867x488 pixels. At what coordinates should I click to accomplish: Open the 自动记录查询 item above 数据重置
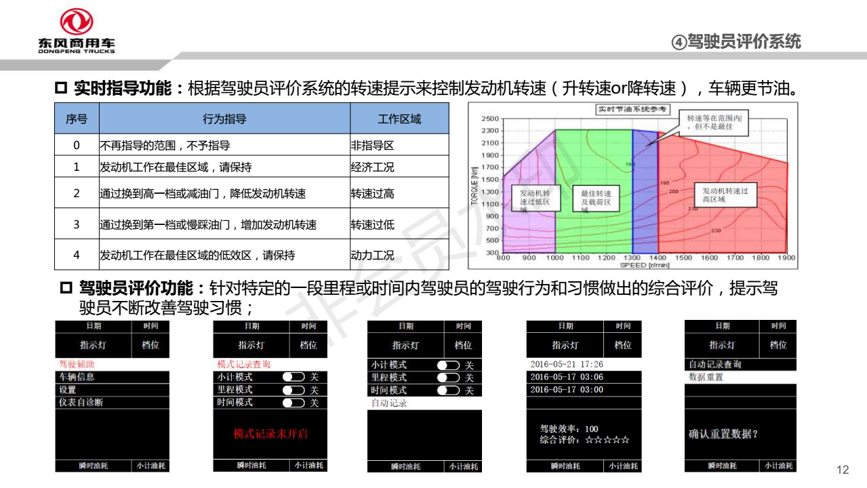coord(715,365)
